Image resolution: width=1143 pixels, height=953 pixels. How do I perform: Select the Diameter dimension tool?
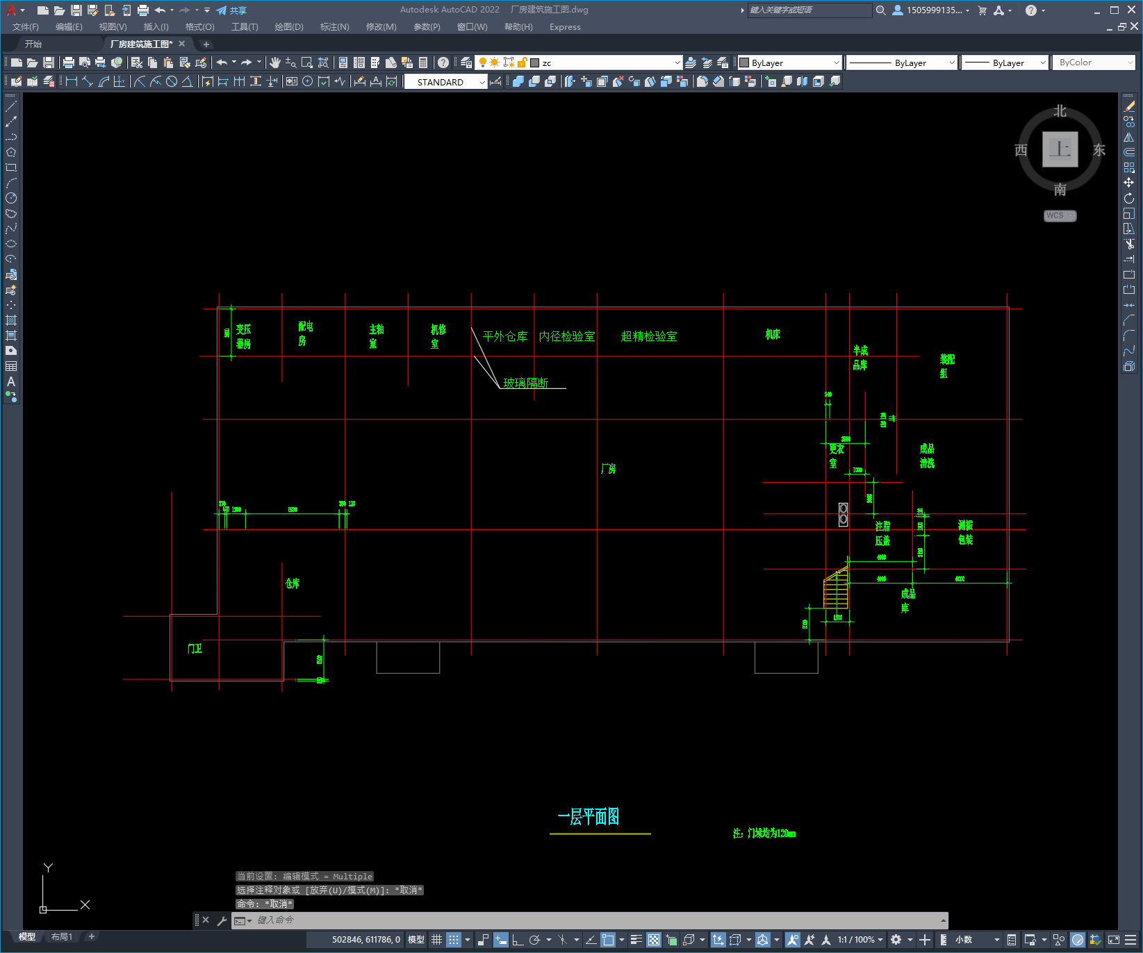coord(171,81)
